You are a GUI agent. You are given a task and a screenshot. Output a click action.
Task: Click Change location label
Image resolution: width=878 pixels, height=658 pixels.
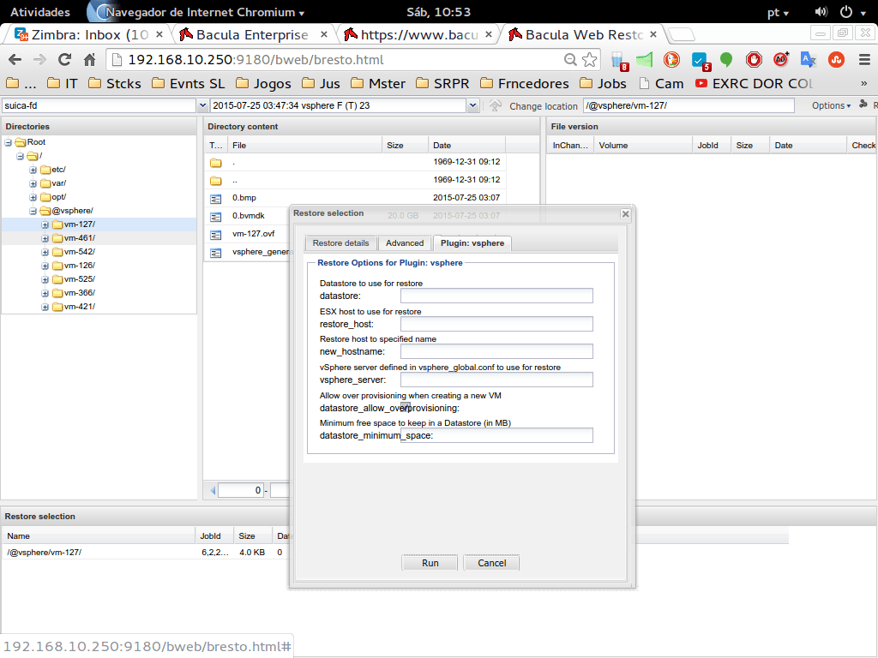[x=543, y=106]
